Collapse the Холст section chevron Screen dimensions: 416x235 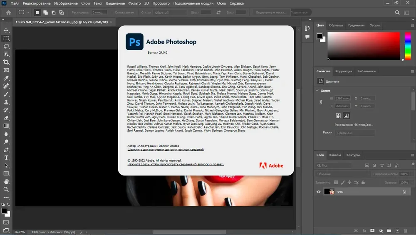tap(317, 91)
